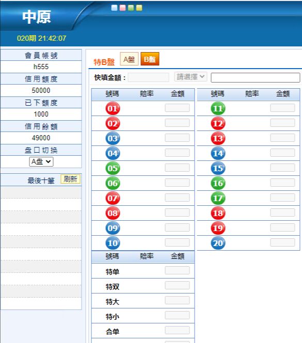The image size is (302, 343).
Task: Click the light blue theme color square
Action: click(114, 8)
